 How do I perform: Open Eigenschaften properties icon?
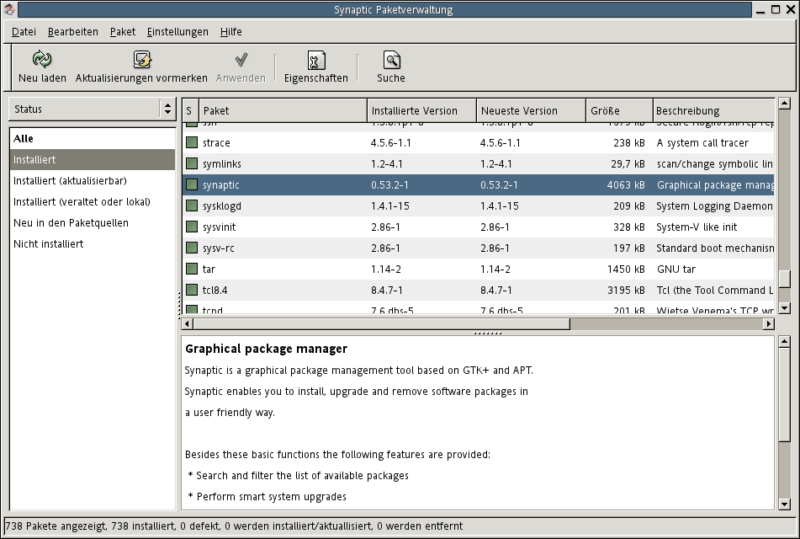(x=315, y=60)
